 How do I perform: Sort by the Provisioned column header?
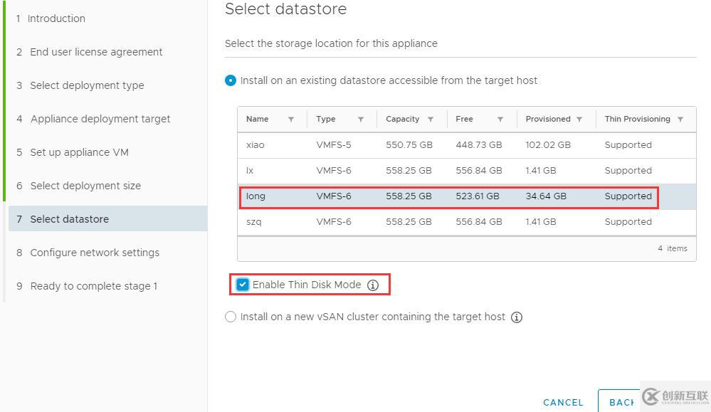548,120
